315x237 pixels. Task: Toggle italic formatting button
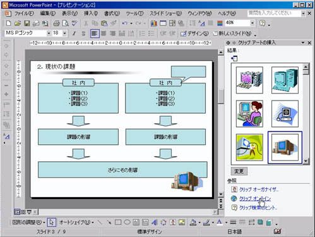[74, 33]
